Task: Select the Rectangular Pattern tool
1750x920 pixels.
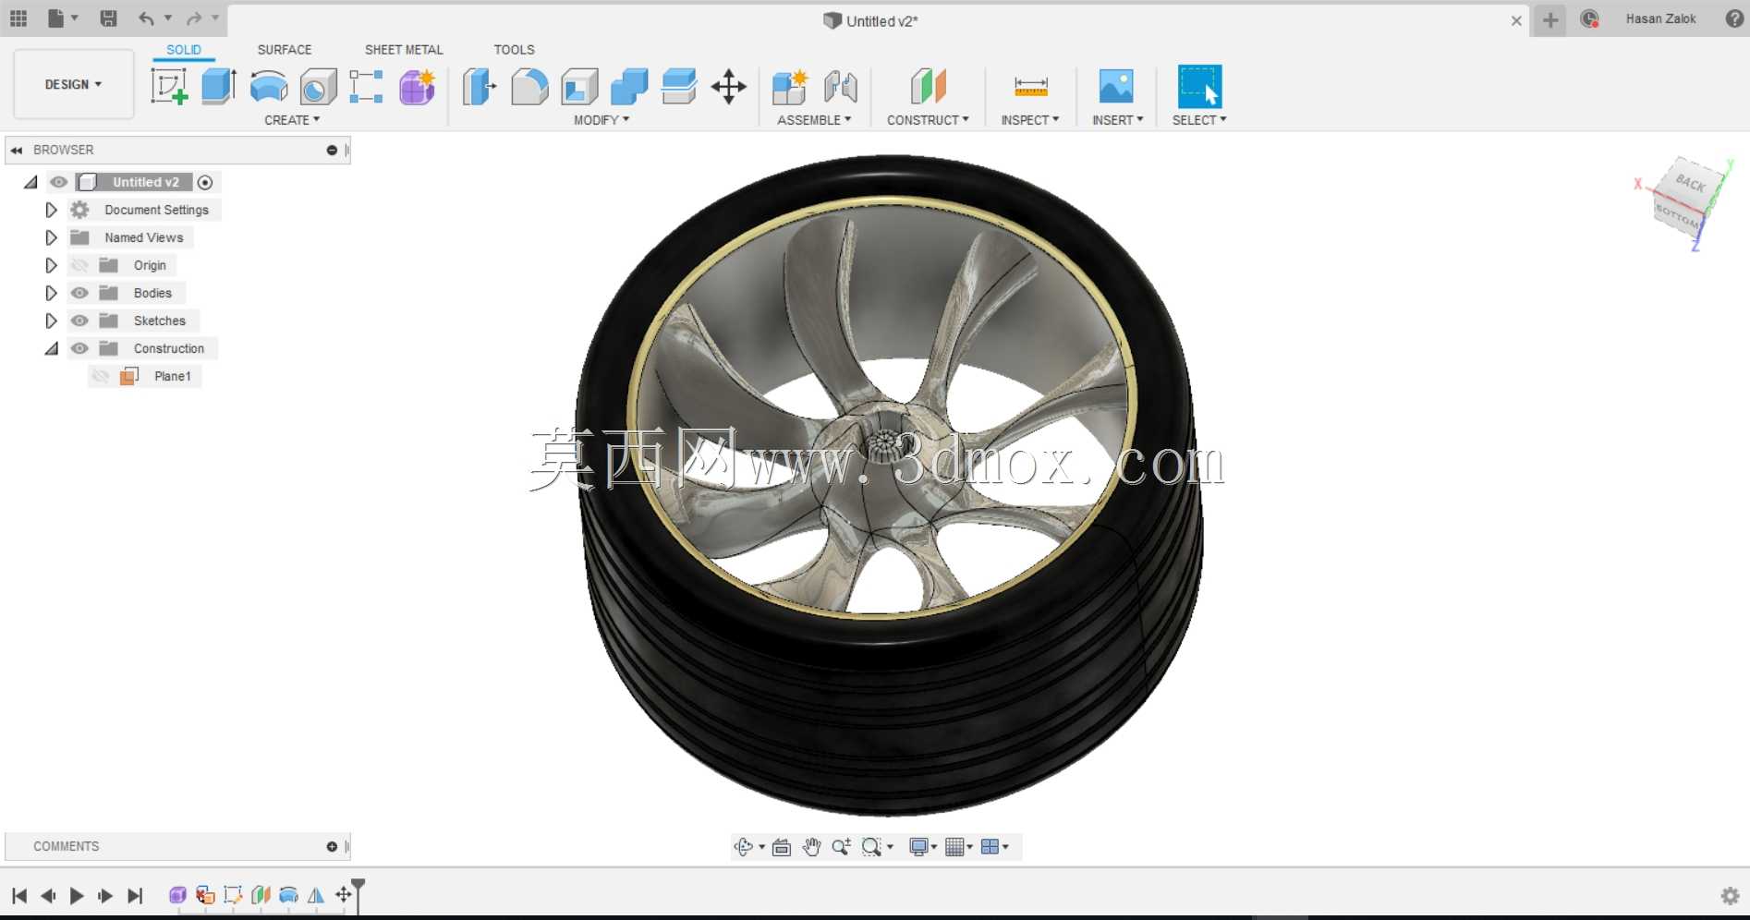Action: click(367, 87)
